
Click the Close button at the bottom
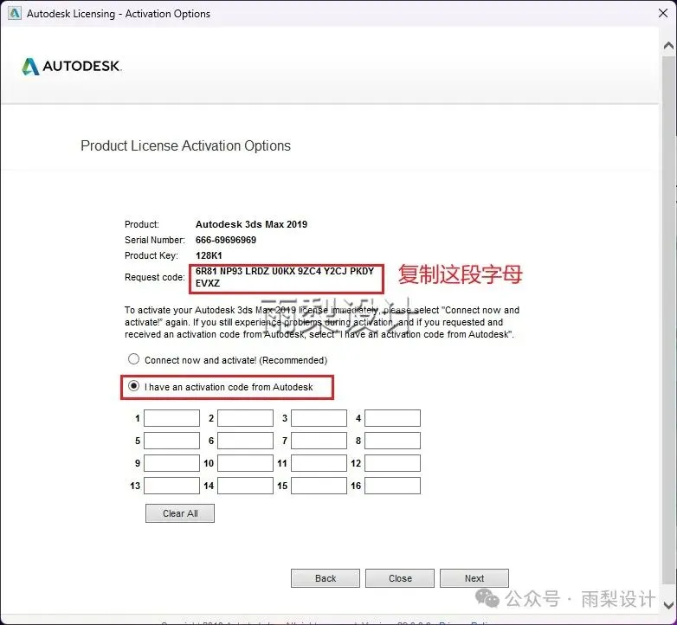point(400,578)
